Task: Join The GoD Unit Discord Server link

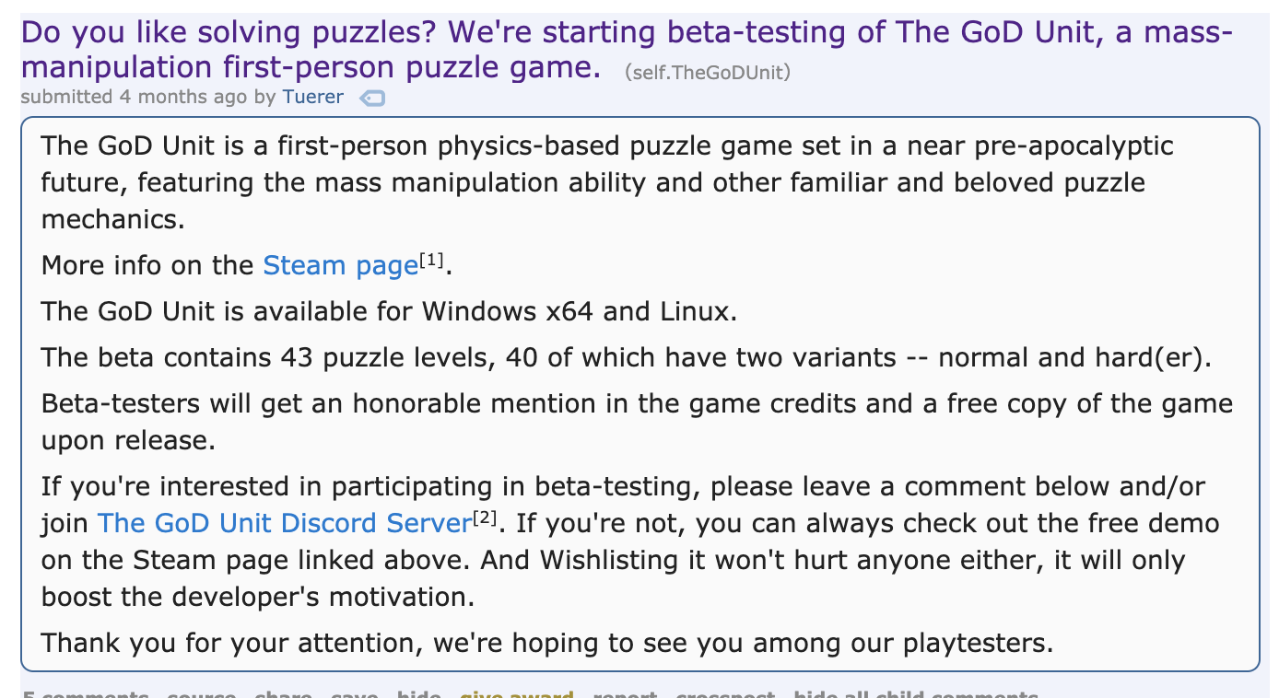Action: (x=285, y=523)
